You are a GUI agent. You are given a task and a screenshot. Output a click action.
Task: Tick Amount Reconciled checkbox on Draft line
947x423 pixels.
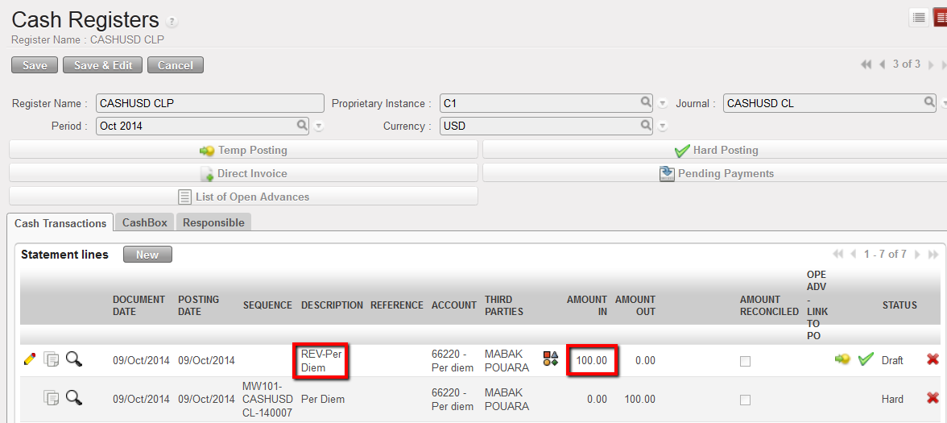(x=745, y=361)
